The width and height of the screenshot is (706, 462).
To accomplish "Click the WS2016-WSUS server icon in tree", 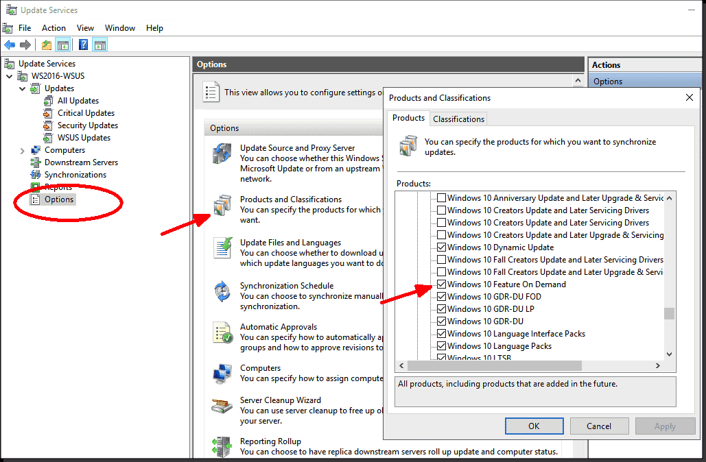I will point(23,76).
